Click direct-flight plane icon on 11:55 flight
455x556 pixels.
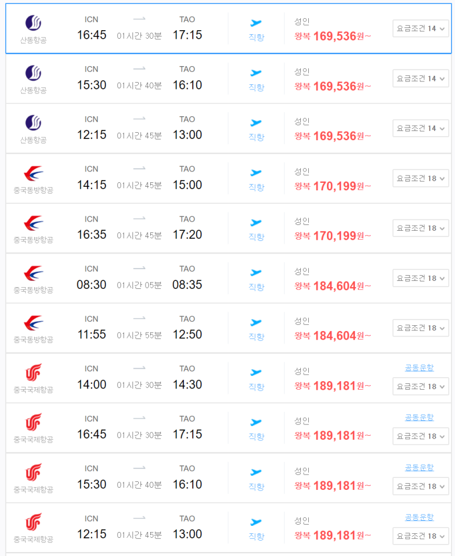255,322
